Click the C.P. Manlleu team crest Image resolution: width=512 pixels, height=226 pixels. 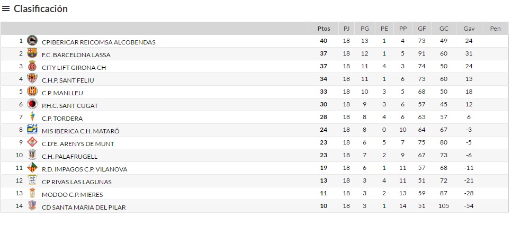point(32,92)
